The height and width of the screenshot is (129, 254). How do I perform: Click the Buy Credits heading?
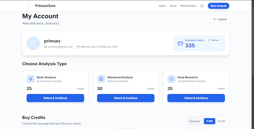click(34, 117)
